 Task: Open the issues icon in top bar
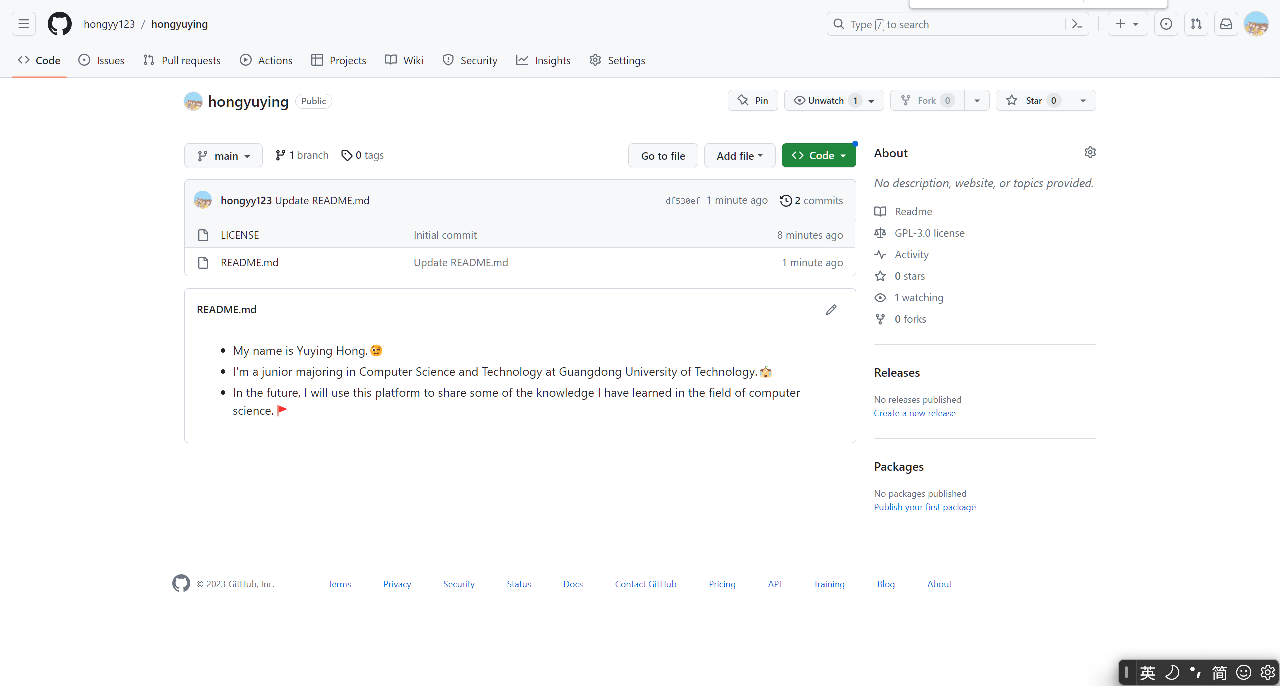[x=1166, y=24]
